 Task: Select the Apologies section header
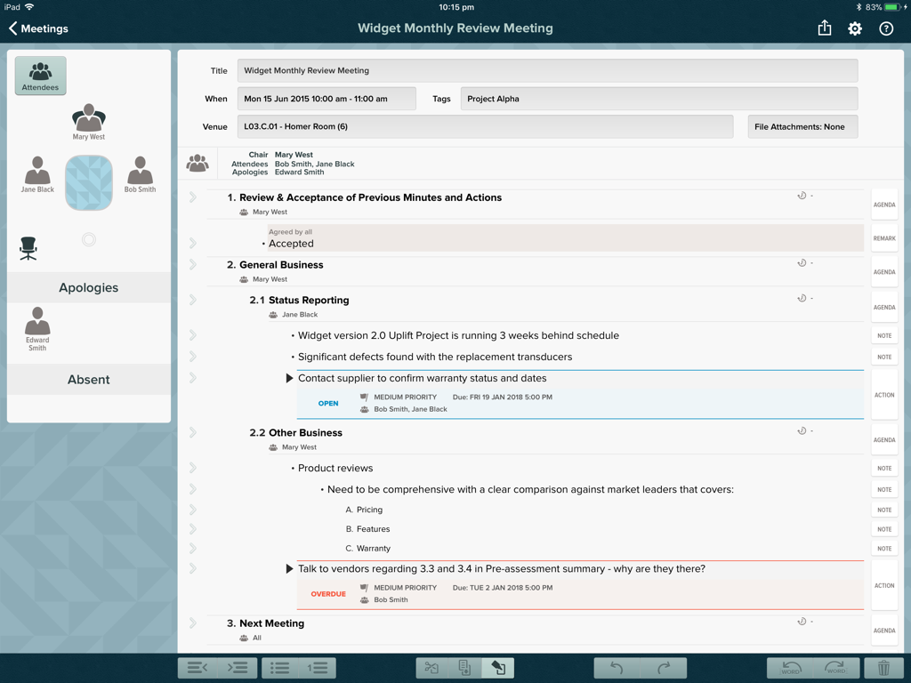point(88,287)
